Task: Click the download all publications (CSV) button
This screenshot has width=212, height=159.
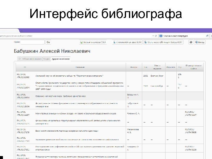Action: [x=163, y=42]
